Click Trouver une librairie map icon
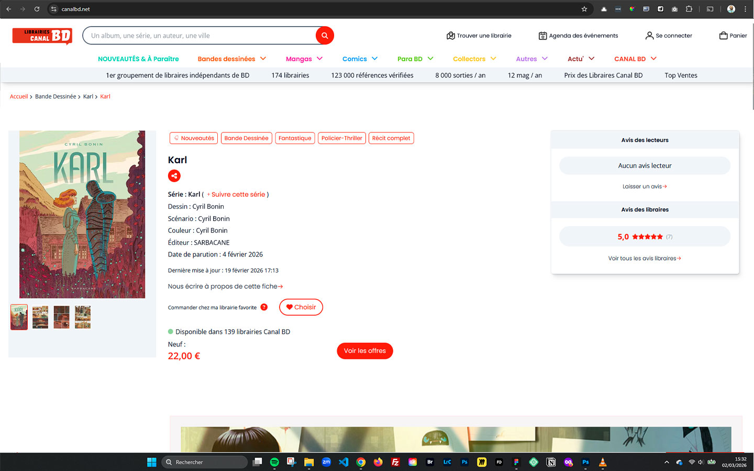 coord(450,36)
